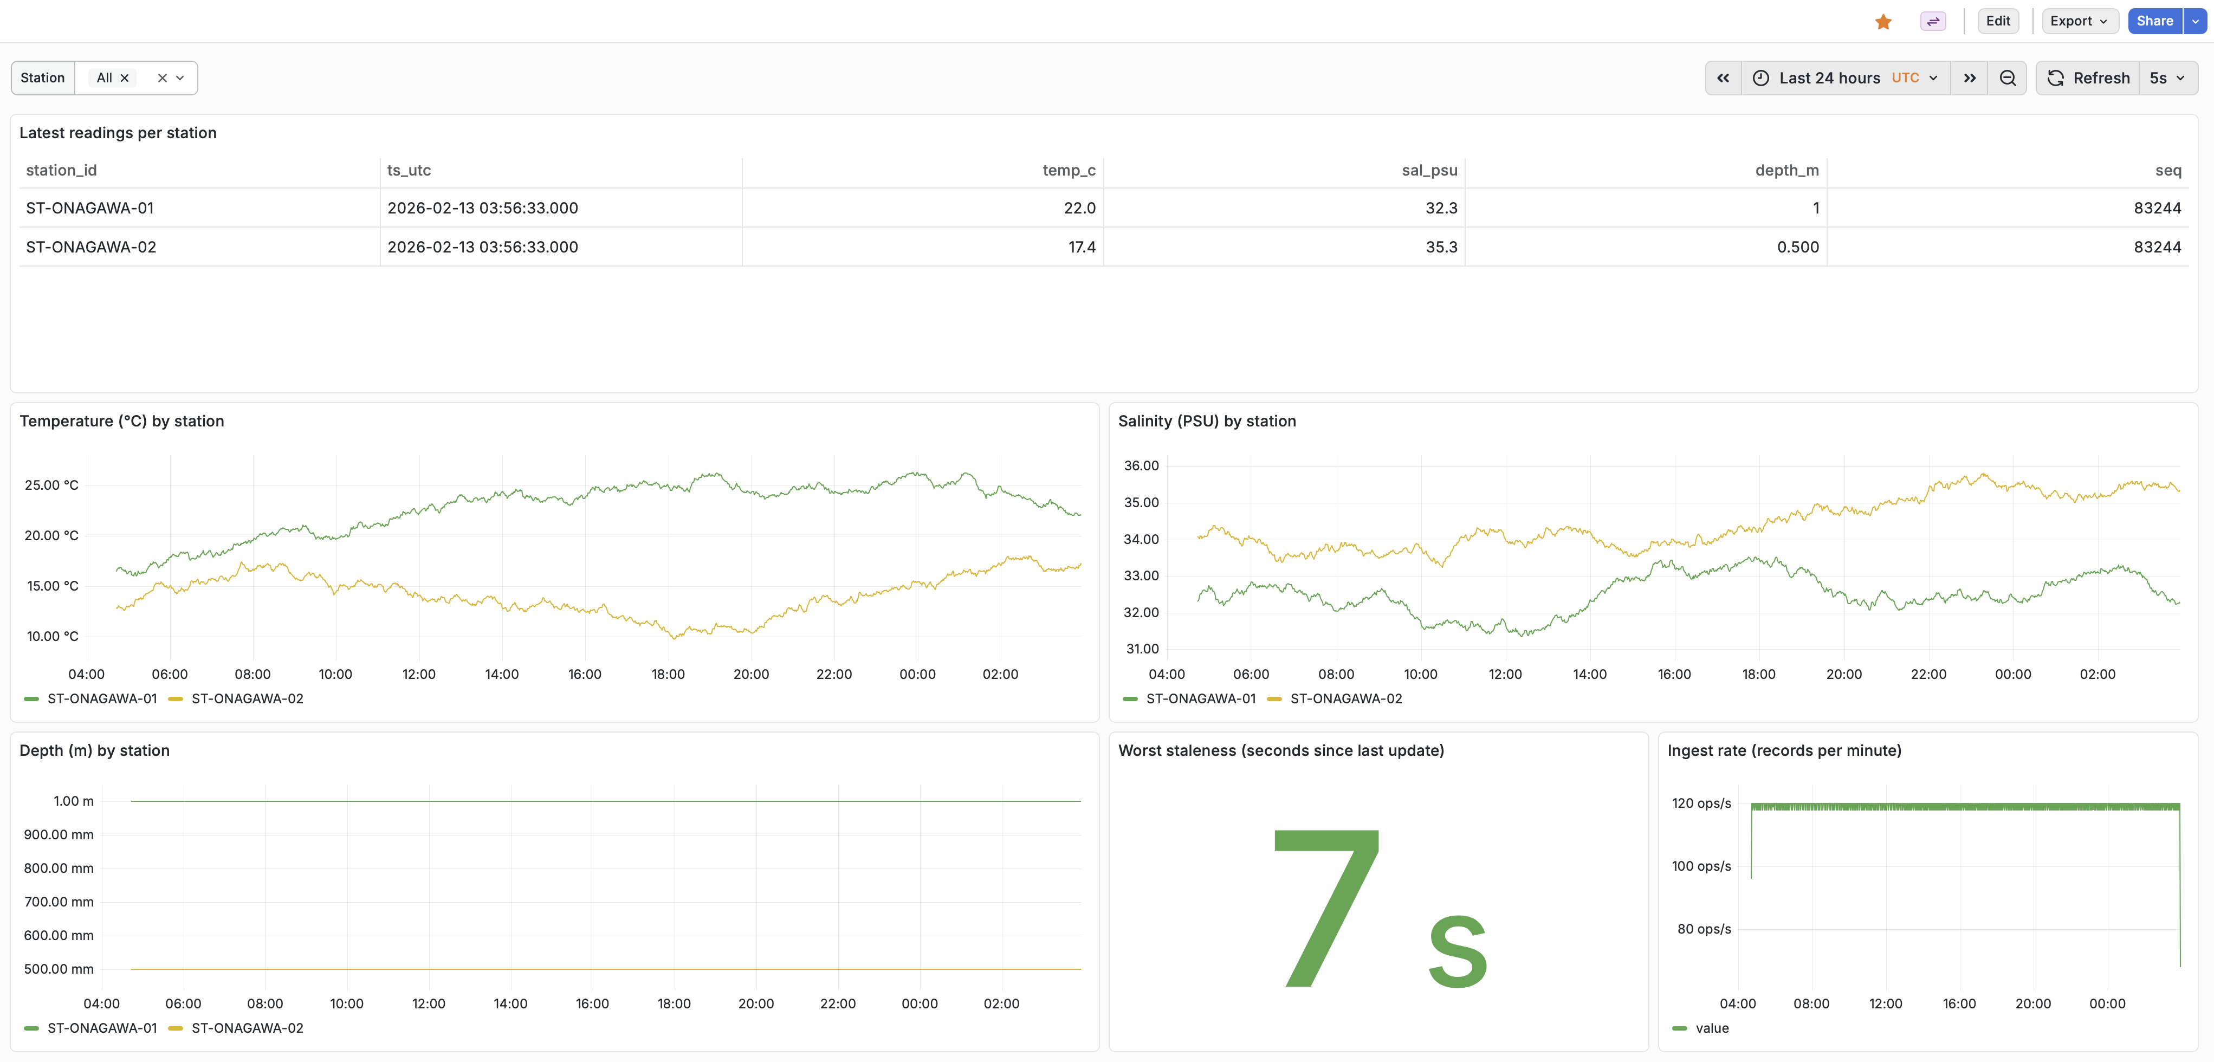Sort table by temp_c column header
This screenshot has height=1062, width=2214.
1069,170
